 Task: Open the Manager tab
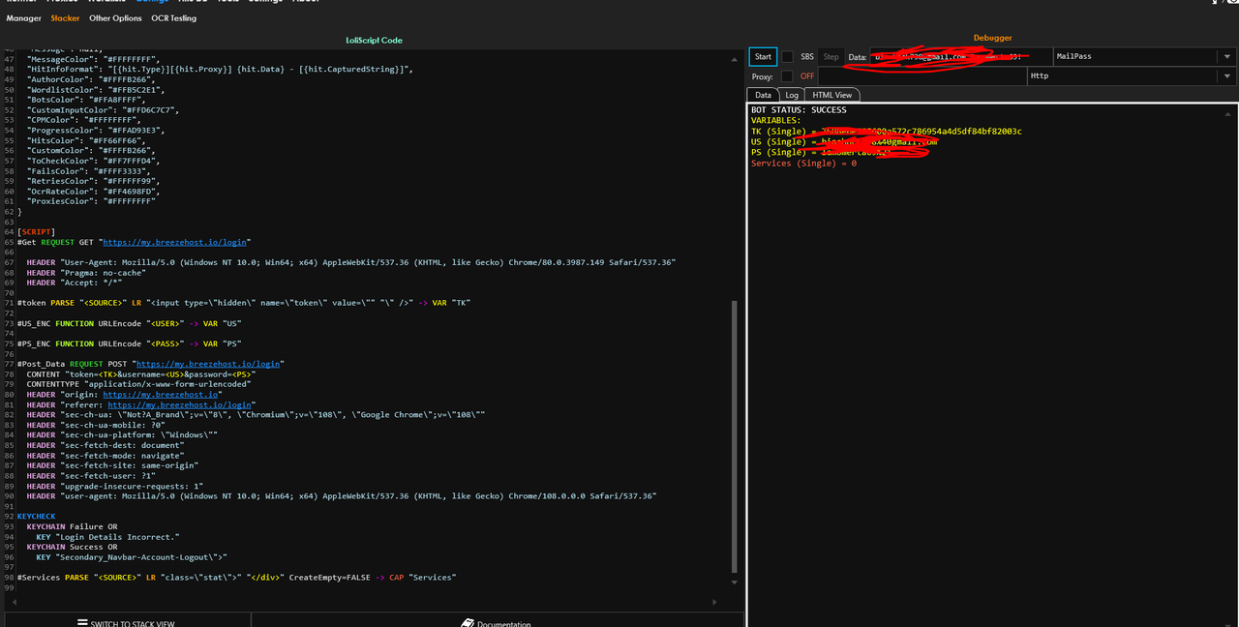pyautogui.click(x=23, y=18)
